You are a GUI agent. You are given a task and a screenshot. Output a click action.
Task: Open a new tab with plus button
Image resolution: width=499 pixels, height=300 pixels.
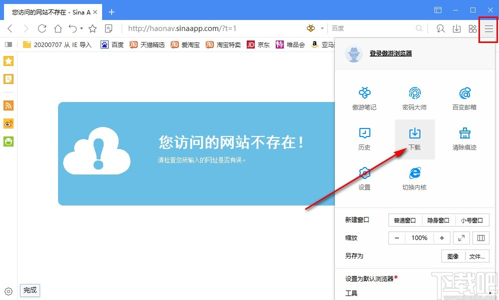112,12
